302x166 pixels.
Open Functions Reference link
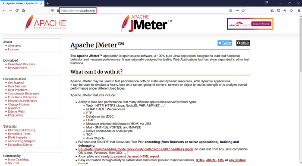pos(22,97)
